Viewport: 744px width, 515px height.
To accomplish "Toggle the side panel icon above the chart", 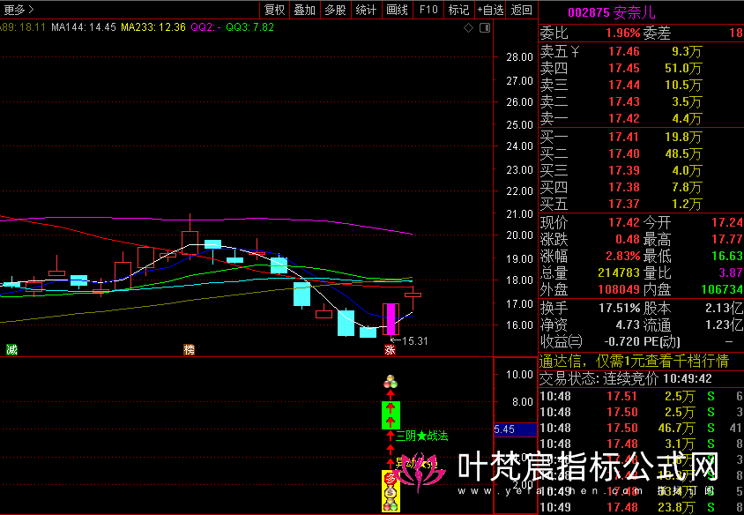I will click(485, 28).
